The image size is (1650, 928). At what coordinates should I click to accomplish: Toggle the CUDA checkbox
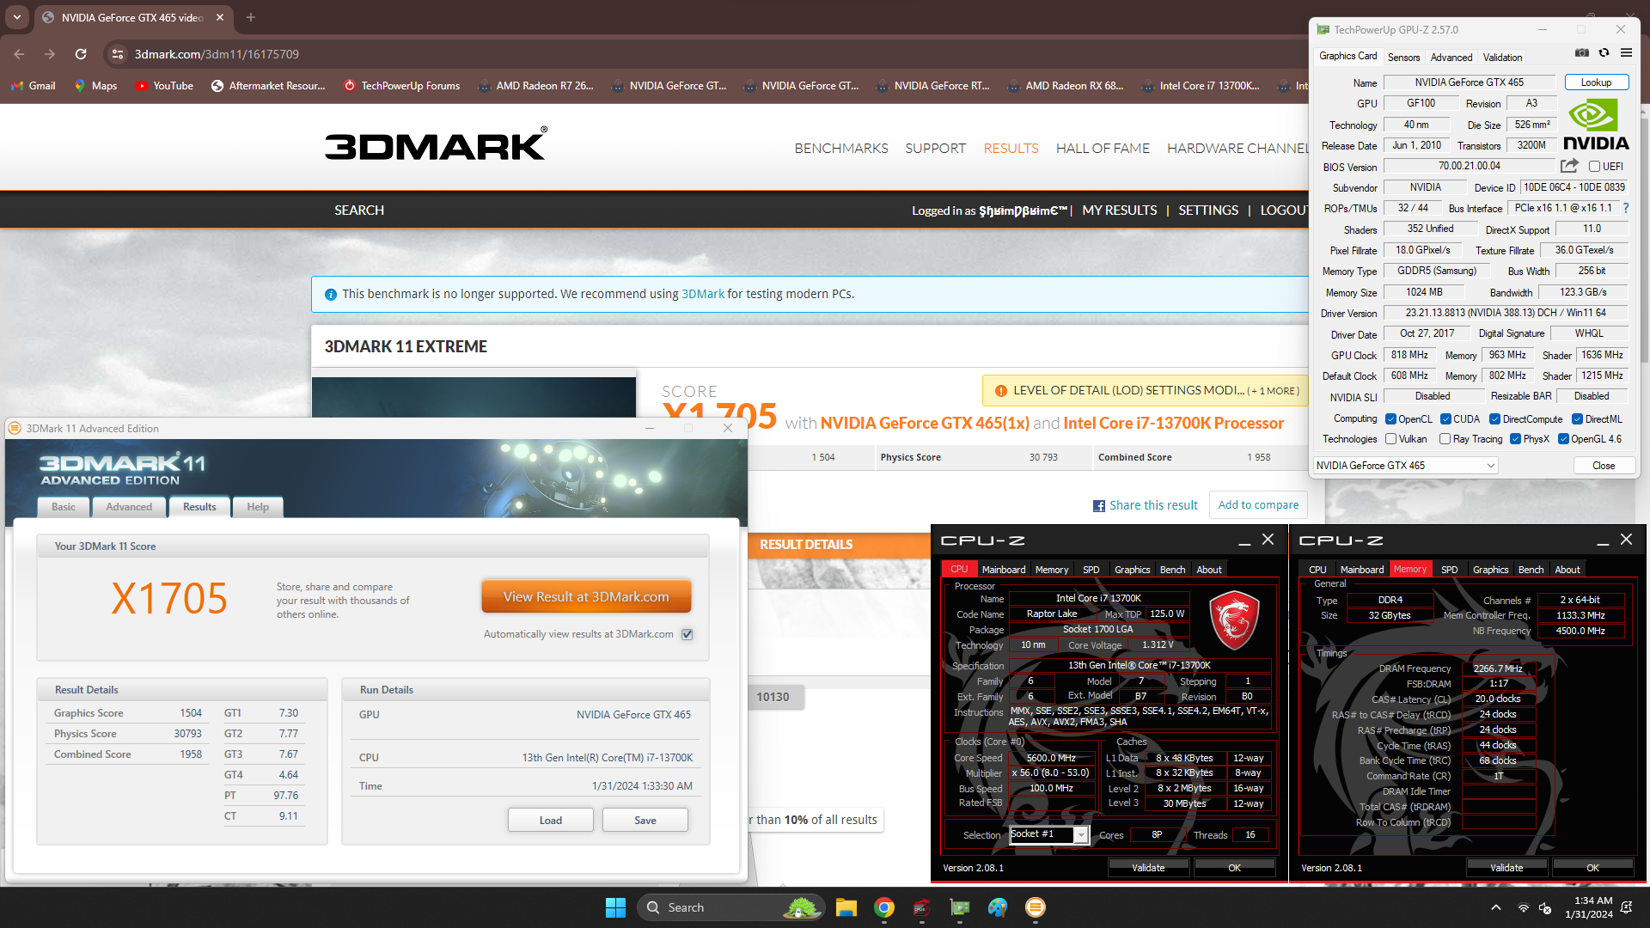pyautogui.click(x=1445, y=419)
